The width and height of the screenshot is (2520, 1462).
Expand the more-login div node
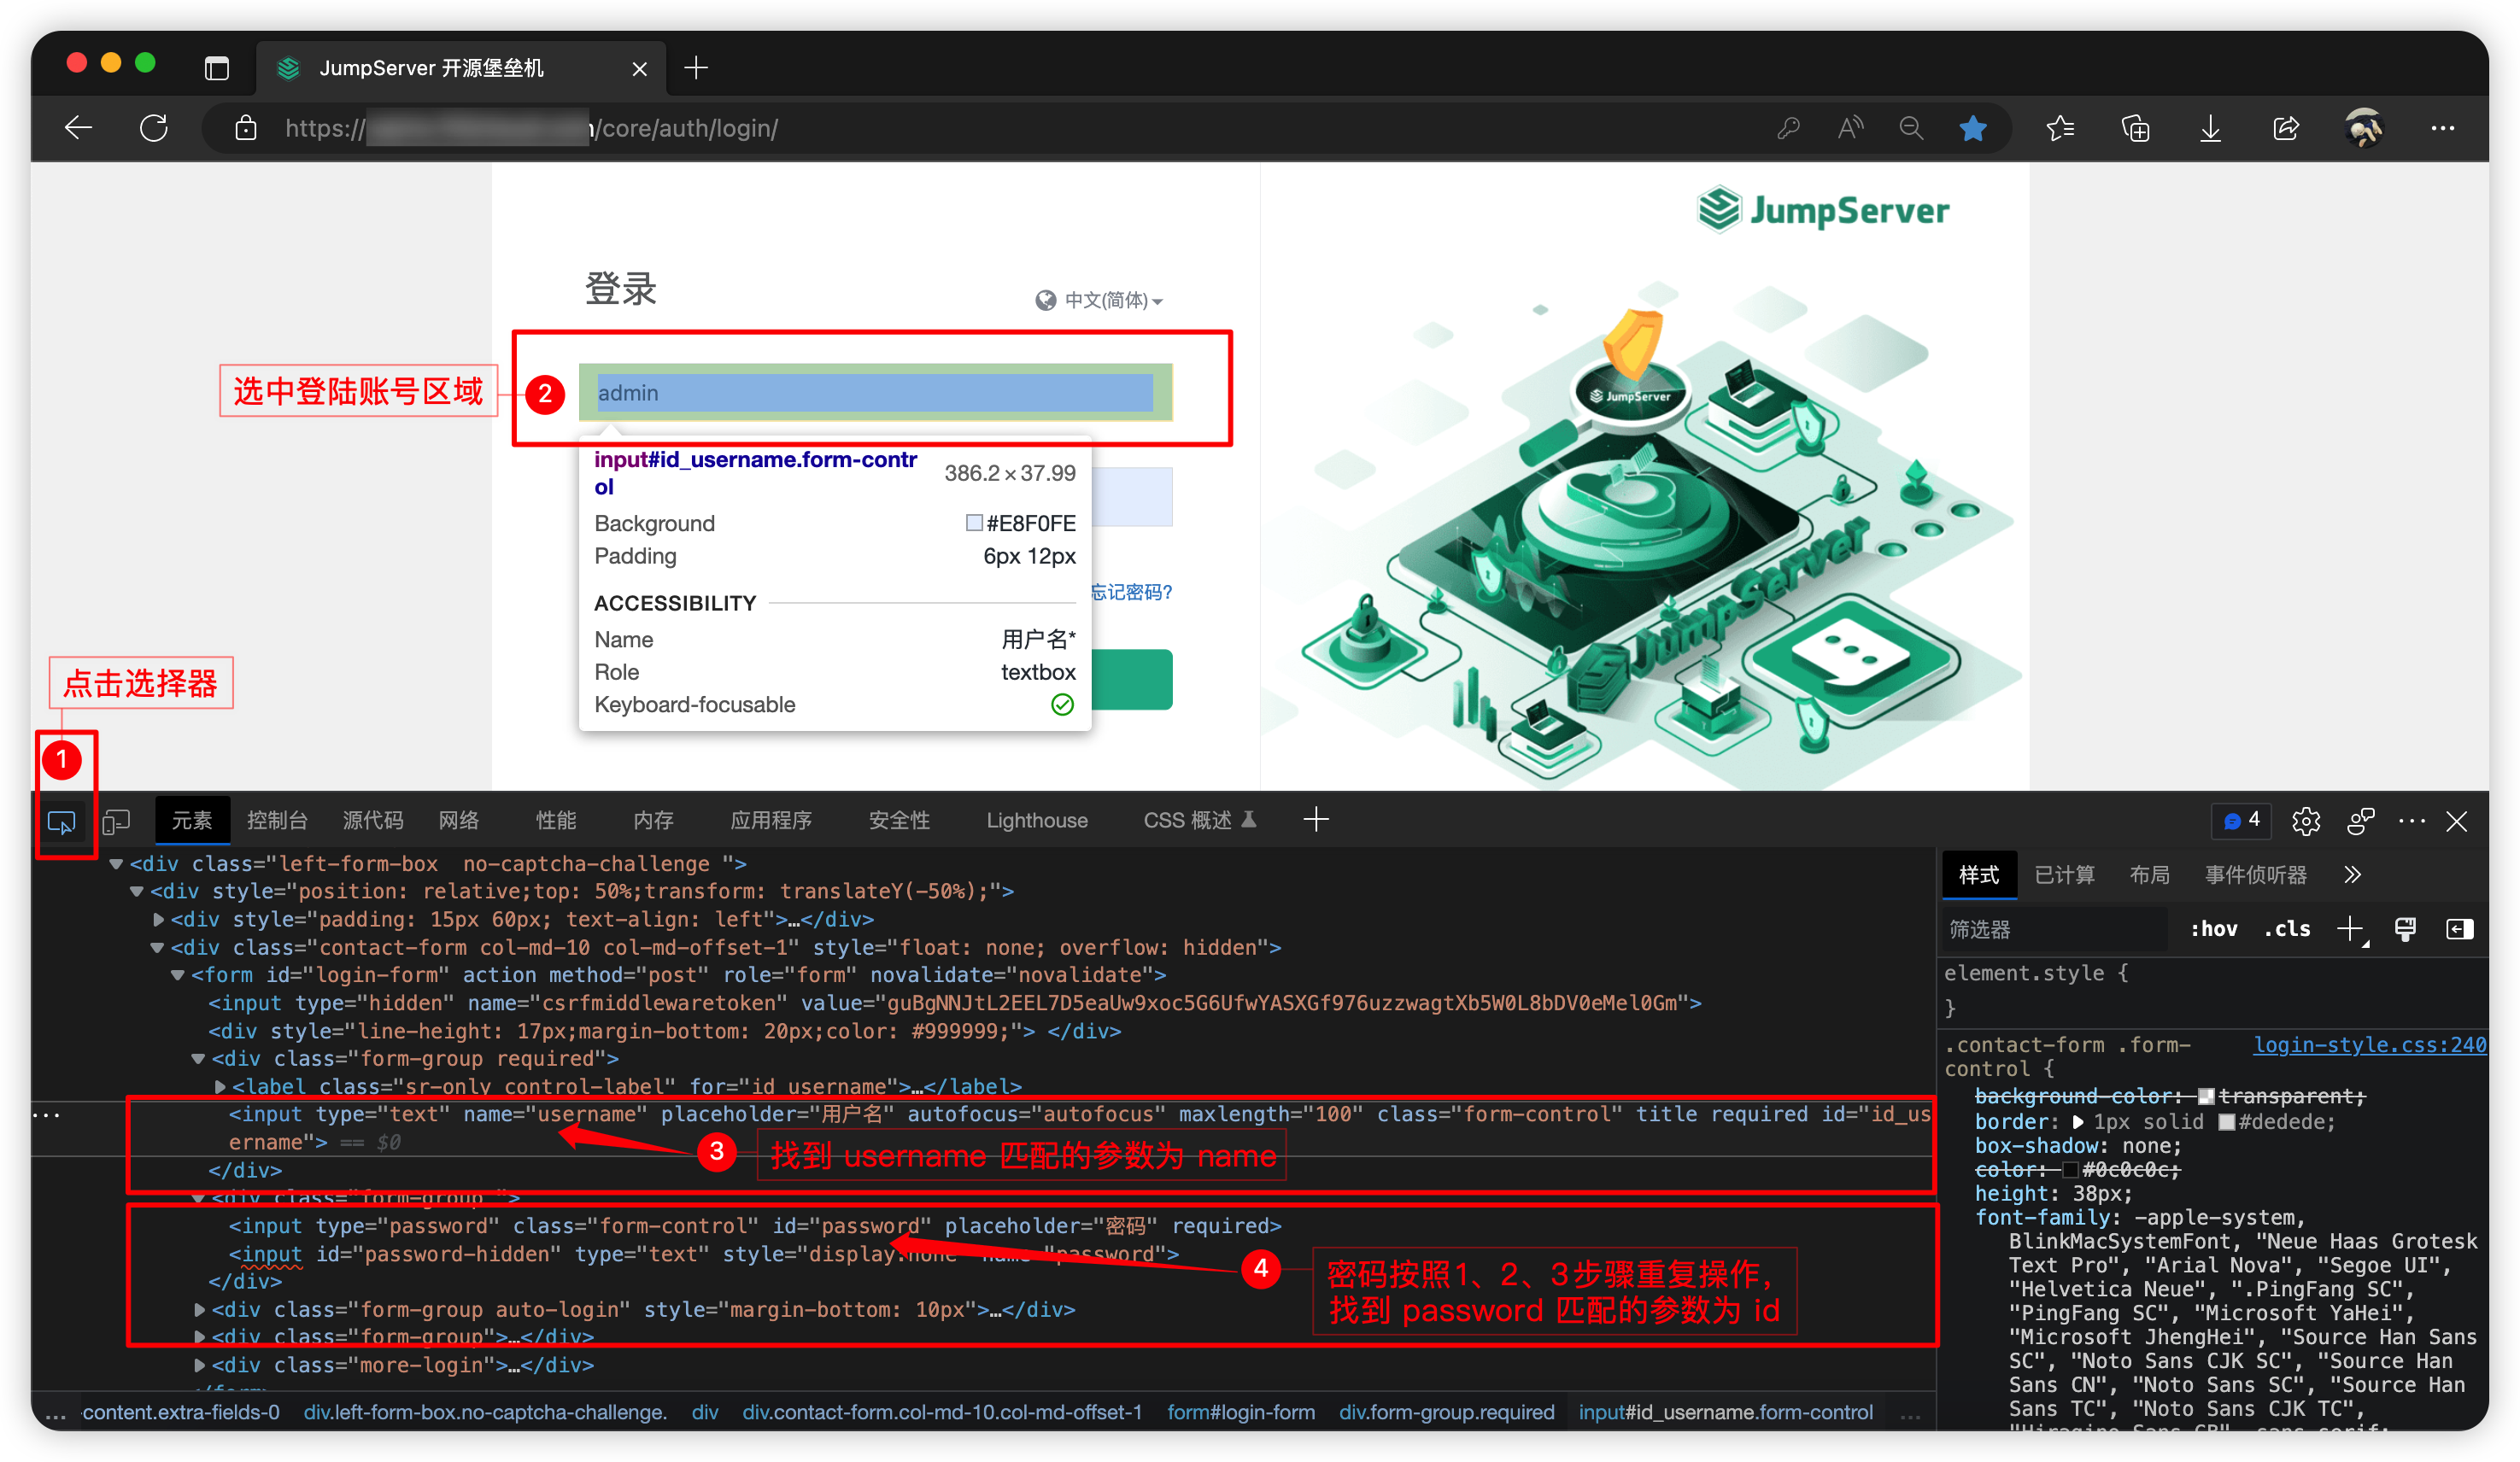pos(199,1365)
